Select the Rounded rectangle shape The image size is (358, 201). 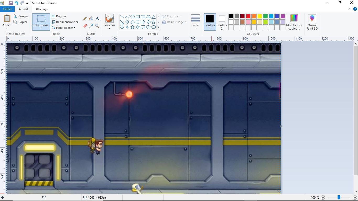point(143,17)
